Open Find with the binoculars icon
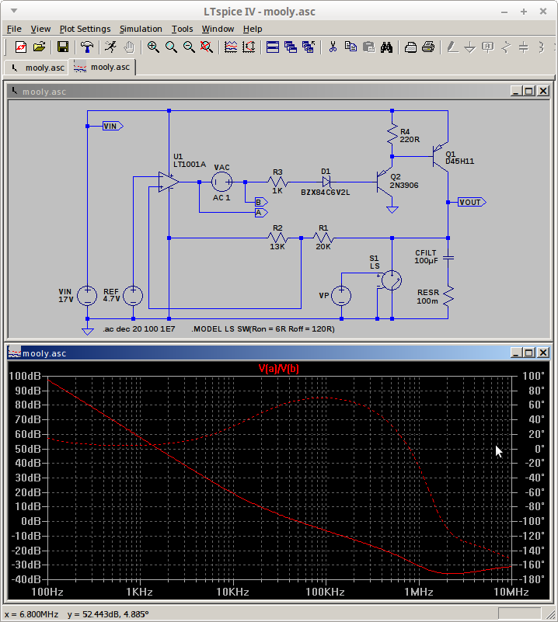558x622 pixels. [386, 47]
